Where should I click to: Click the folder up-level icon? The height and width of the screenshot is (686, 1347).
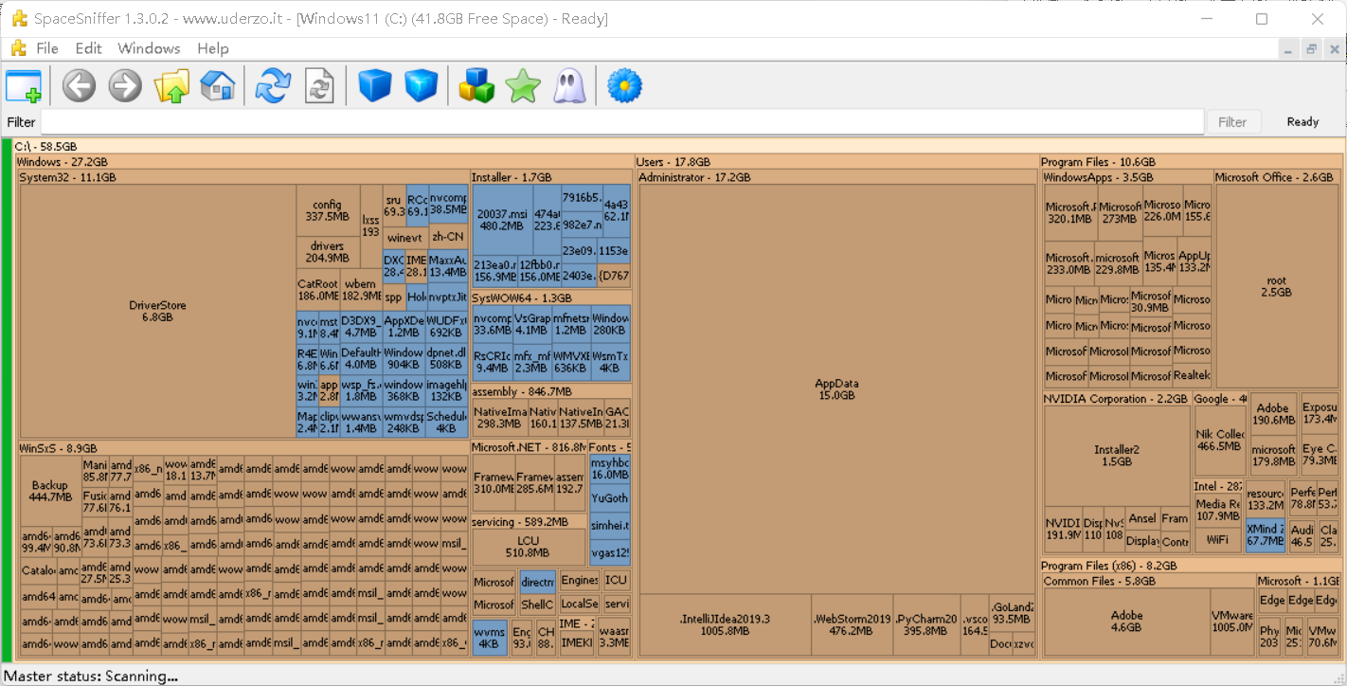pyautogui.click(x=171, y=86)
